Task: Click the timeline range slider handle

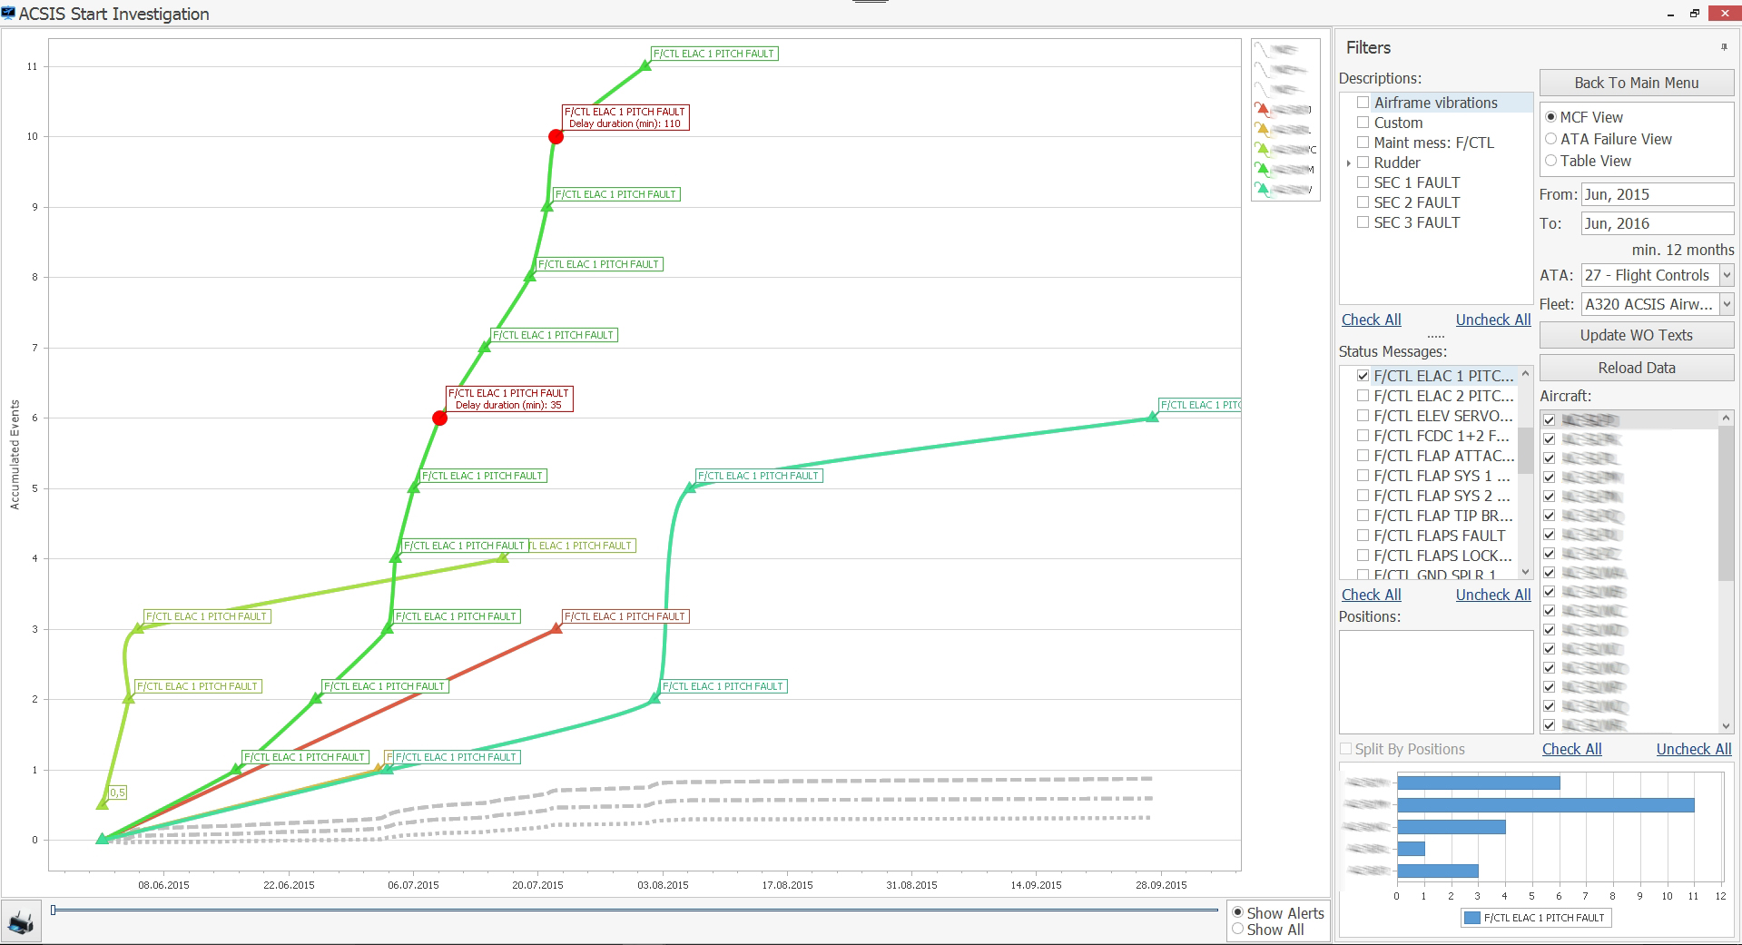Action: tap(54, 910)
